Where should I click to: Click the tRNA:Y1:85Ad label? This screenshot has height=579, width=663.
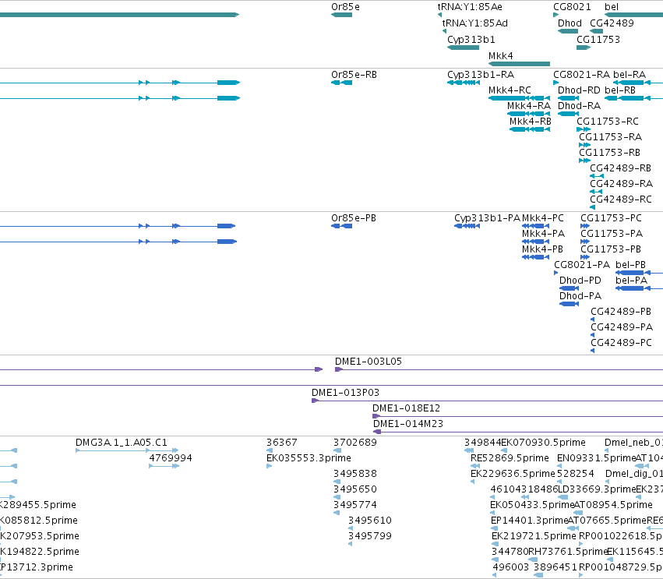(474, 23)
